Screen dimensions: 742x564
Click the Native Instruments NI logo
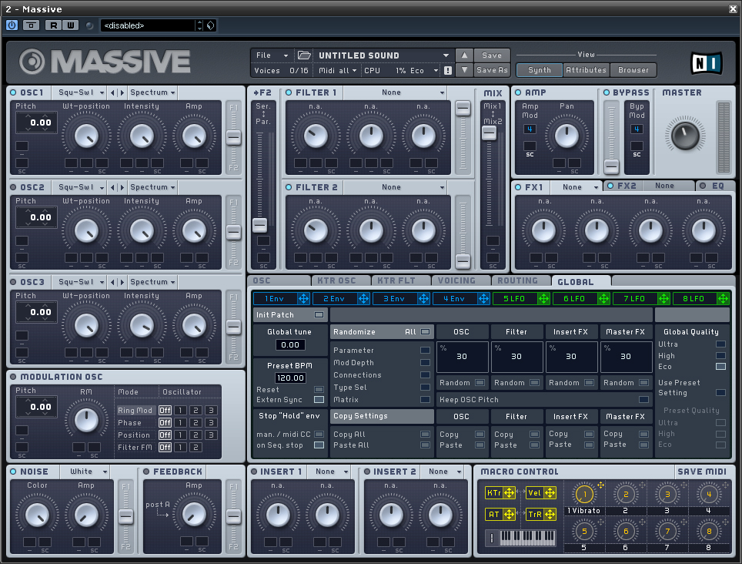tap(707, 63)
